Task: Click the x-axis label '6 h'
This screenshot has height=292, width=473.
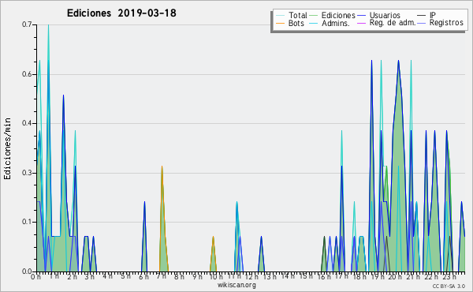Action: click(x=143, y=277)
